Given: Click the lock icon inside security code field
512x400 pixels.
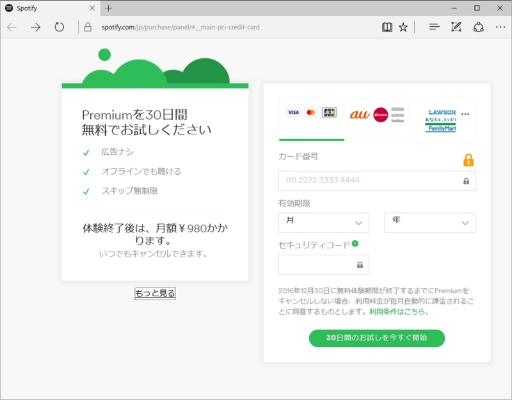Looking at the screenshot, I should pyautogui.click(x=360, y=265).
